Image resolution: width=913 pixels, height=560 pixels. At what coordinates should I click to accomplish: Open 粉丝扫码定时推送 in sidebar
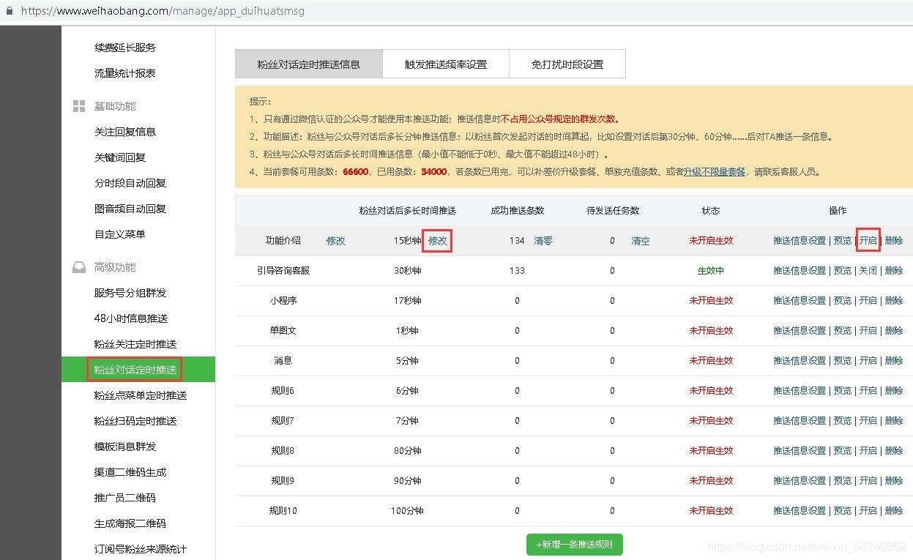(x=135, y=421)
